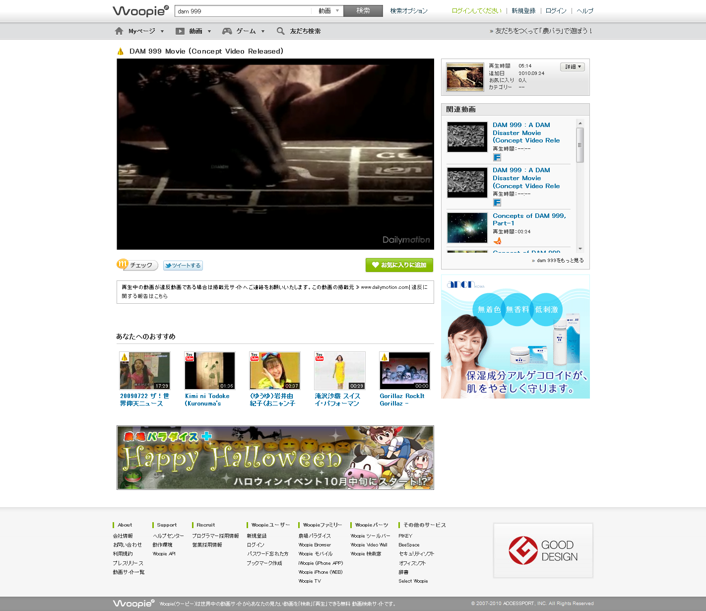Expand the Myページ menu arrow
This screenshot has height=611, width=706.
(x=162, y=32)
